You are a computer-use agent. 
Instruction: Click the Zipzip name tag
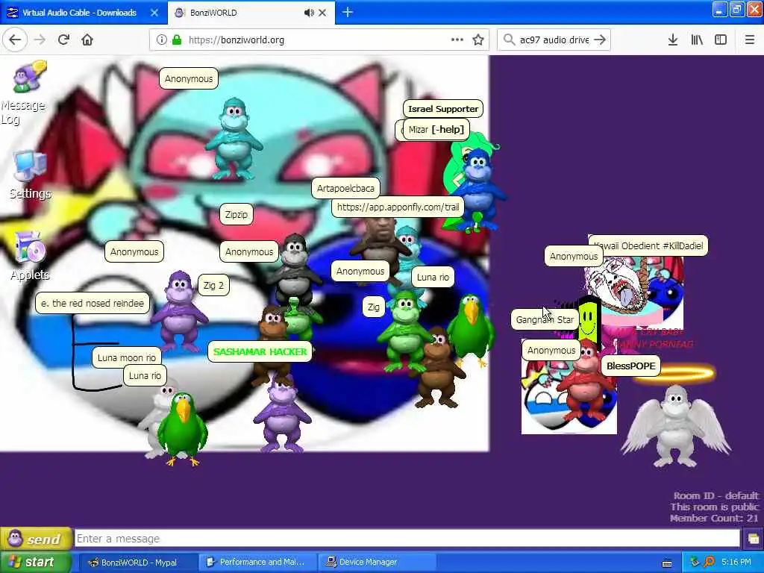pyautogui.click(x=237, y=214)
